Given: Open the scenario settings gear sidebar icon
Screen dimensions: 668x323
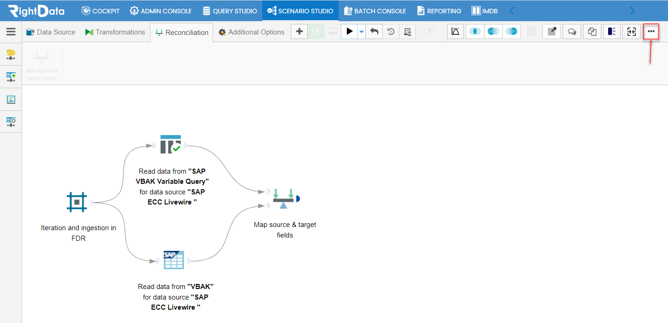Looking at the screenshot, I should tap(11, 122).
